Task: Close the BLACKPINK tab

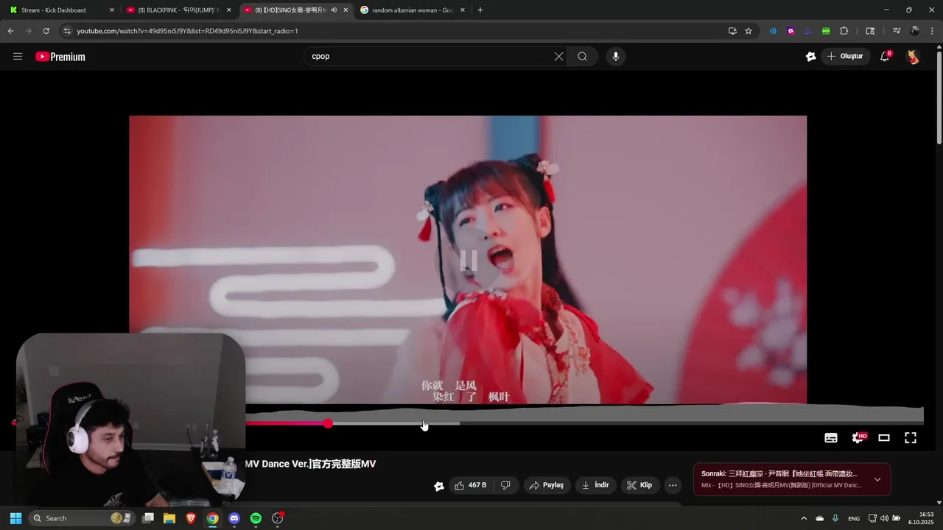Action: coord(229,10)
